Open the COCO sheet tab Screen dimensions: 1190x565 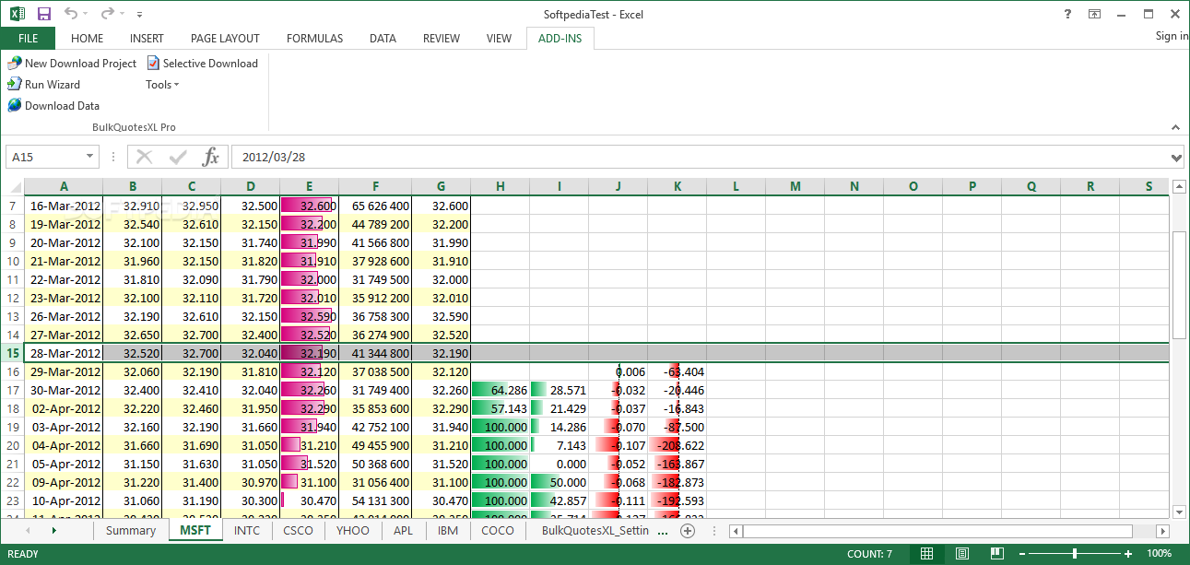click(x=498, y=531)
